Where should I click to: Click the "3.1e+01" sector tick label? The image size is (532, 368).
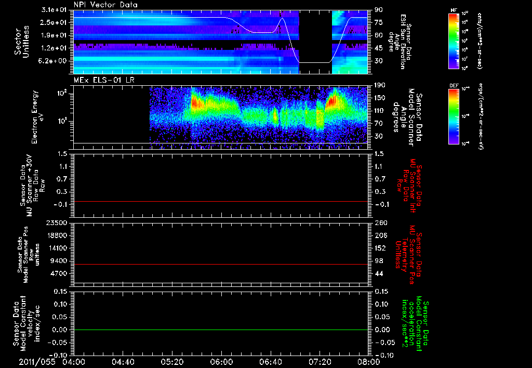(54, 10)
